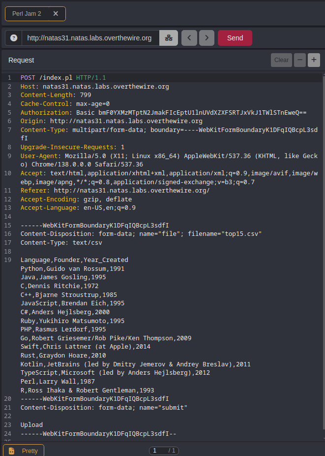This screenshot has height=456, width=325.
Task: Click the Request panel header label
Action: tap(21, 60)
